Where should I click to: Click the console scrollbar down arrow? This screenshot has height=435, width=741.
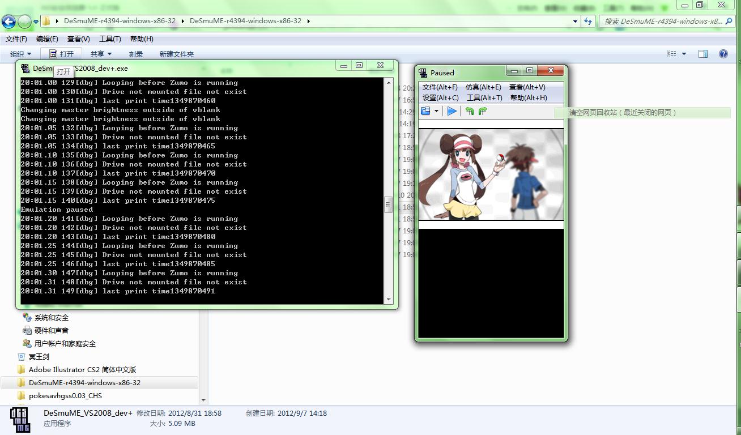coord(388,300)
